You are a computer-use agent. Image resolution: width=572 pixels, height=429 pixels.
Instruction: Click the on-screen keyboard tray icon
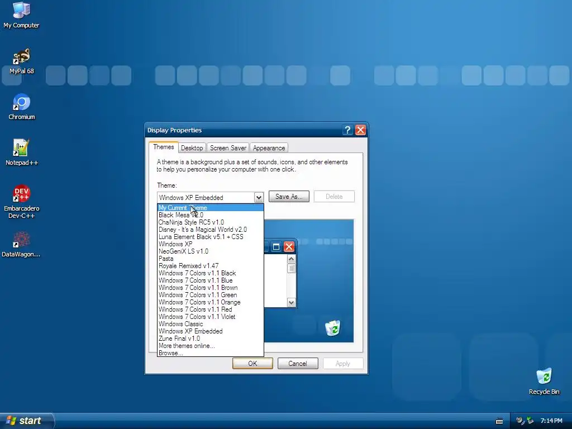pos(499,421)
